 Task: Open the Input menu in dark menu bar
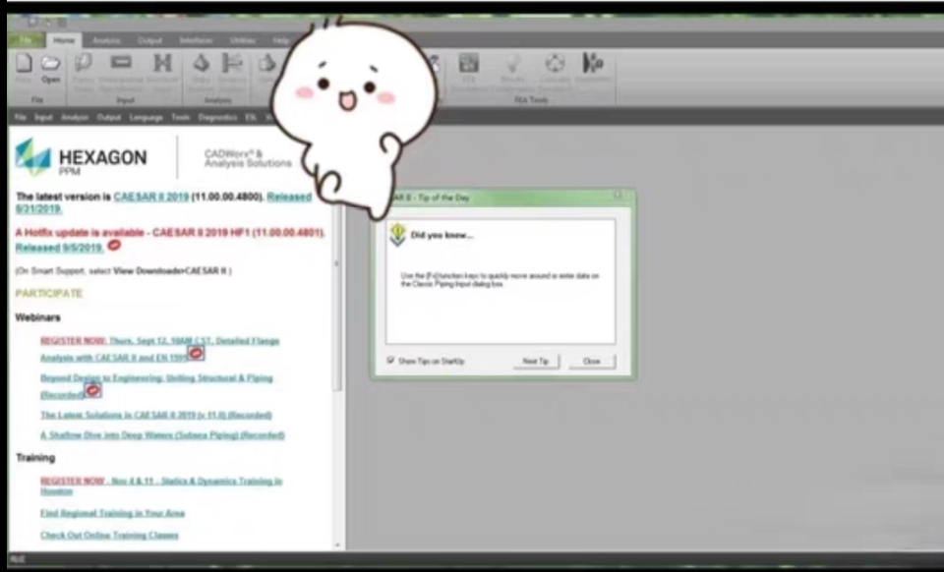pos(43,117)
